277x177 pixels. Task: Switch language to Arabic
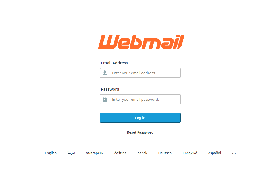71,153
